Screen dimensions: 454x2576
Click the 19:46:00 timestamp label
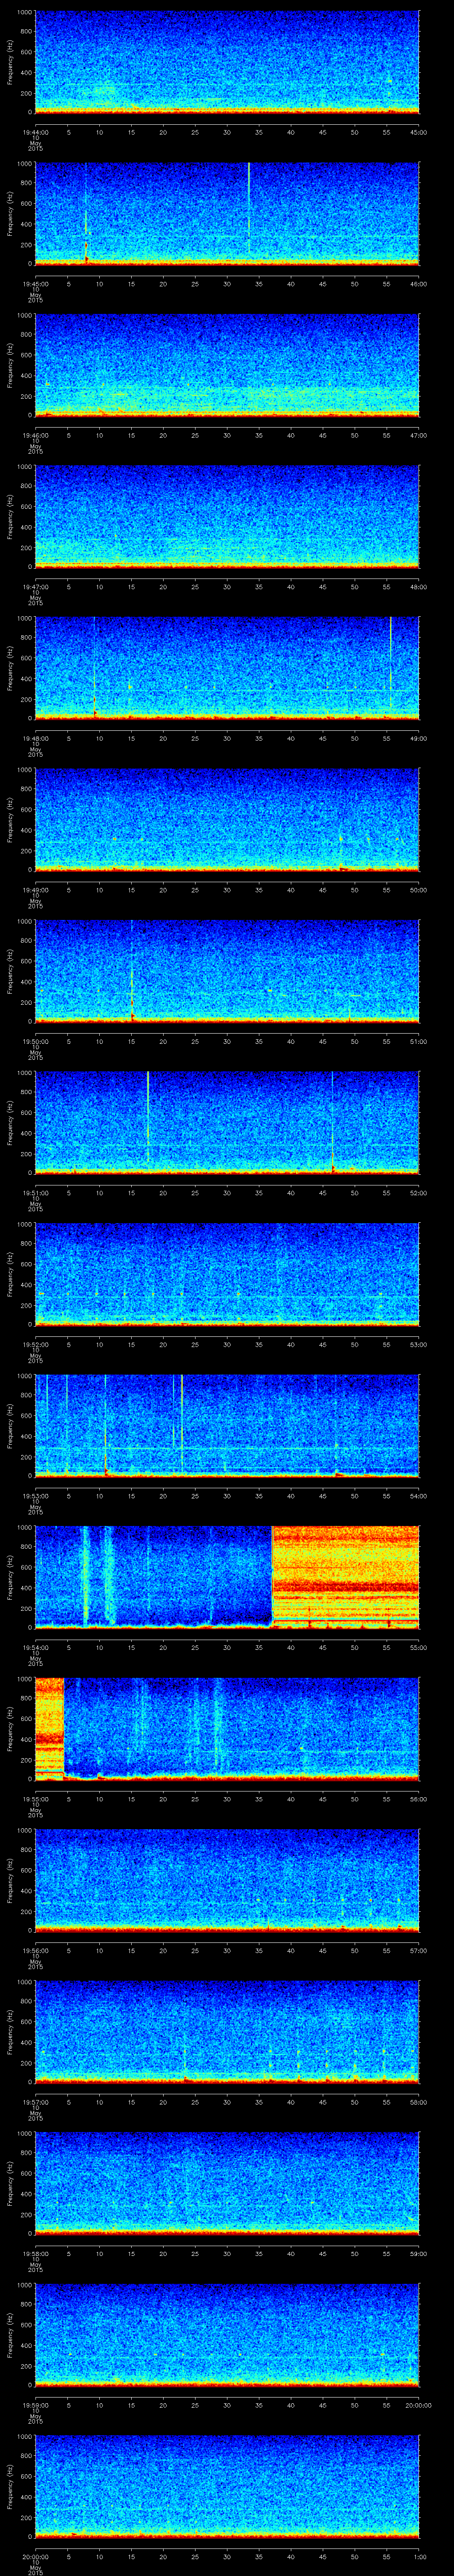(35, 435)
